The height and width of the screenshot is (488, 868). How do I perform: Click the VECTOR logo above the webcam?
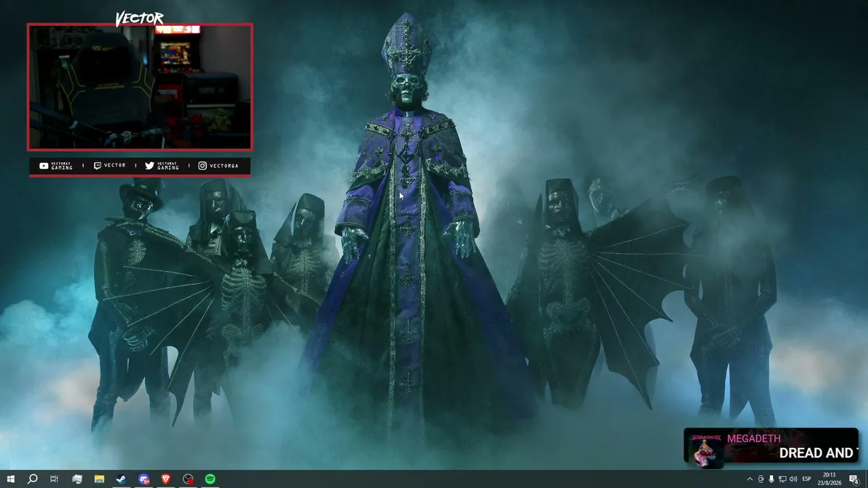[139, 19]
